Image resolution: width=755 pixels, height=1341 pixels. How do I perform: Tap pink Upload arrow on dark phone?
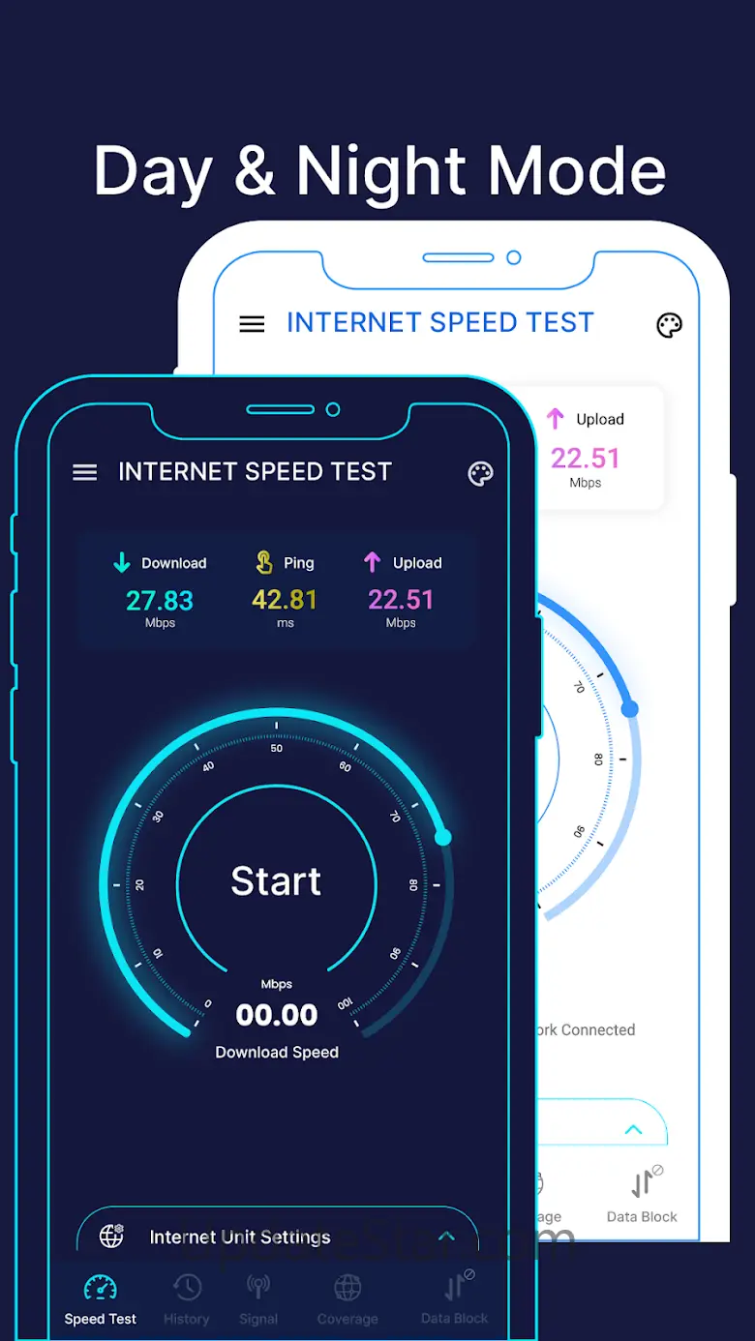pyautogui.click(x=373, y=562)
